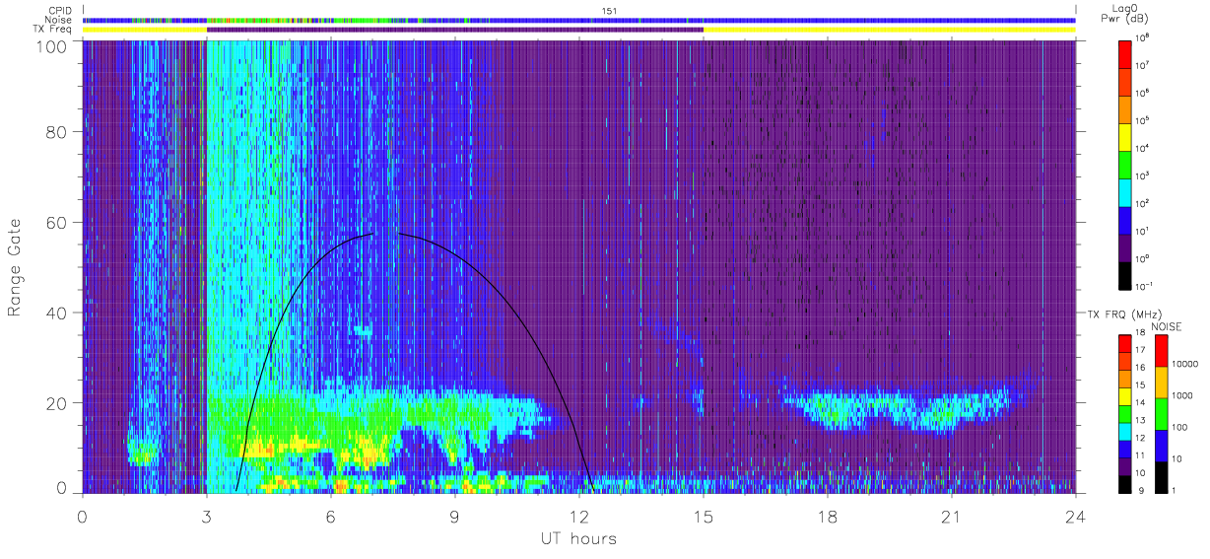Click the 10000 label on NOISE legend
Screen dimensions: 1210x559
[1184, 366]
